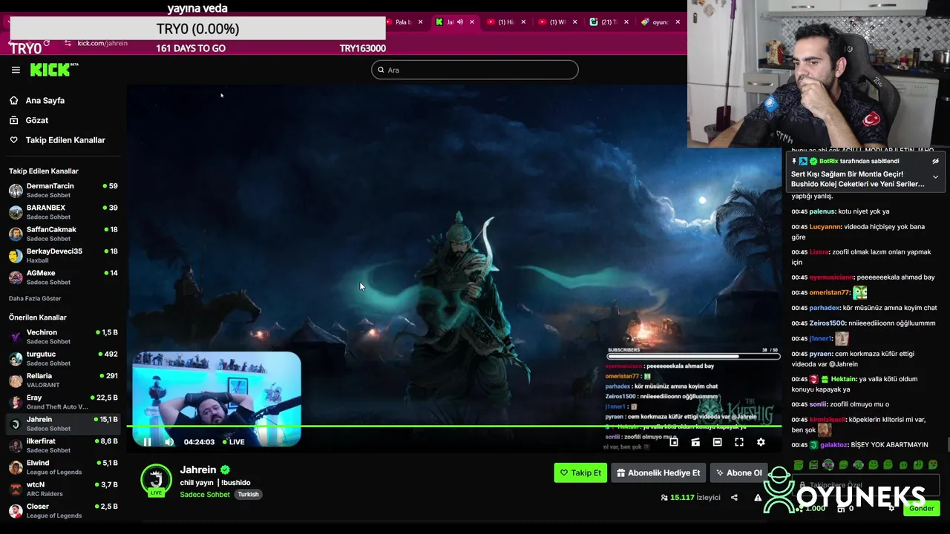Toggle theater mode

click(x=717, y=442)
